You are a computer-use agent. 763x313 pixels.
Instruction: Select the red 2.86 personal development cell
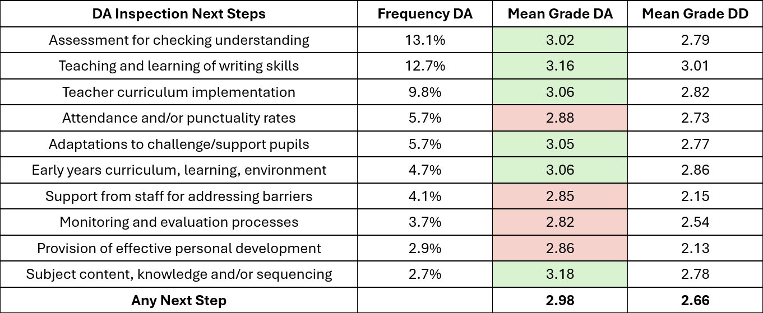click(x=559, y=248)
